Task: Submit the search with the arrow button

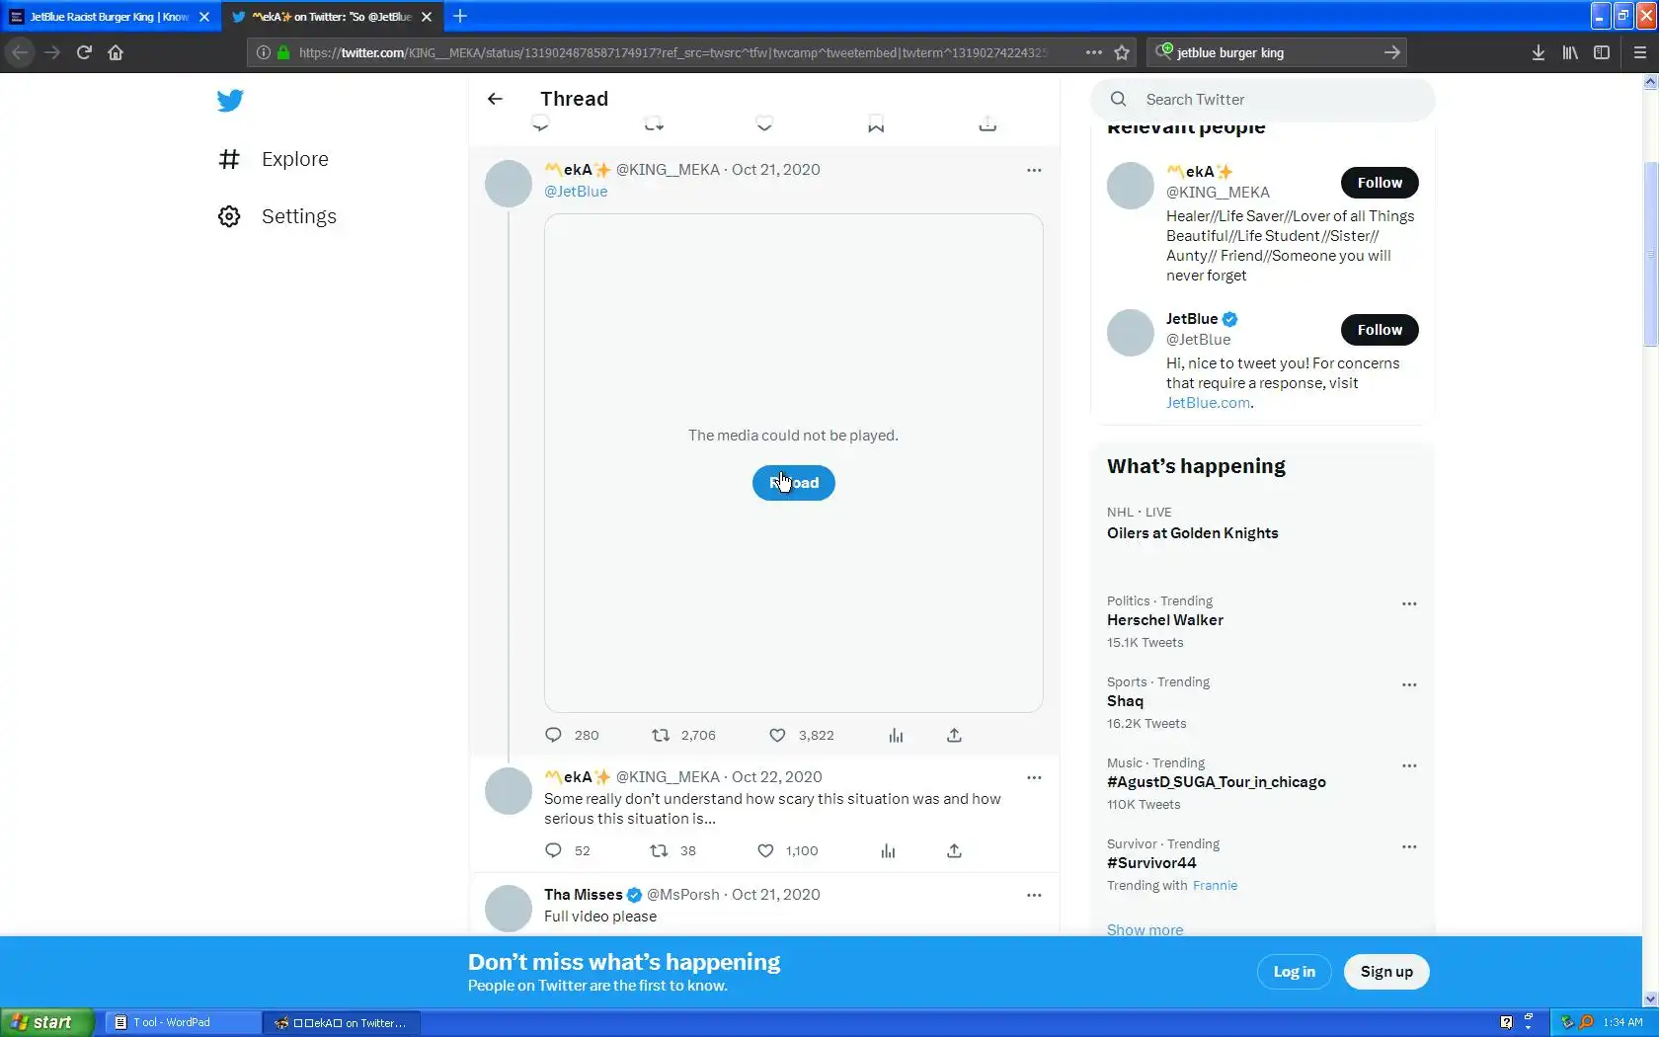Action: pyautogui.click(x=1391, y=52)
